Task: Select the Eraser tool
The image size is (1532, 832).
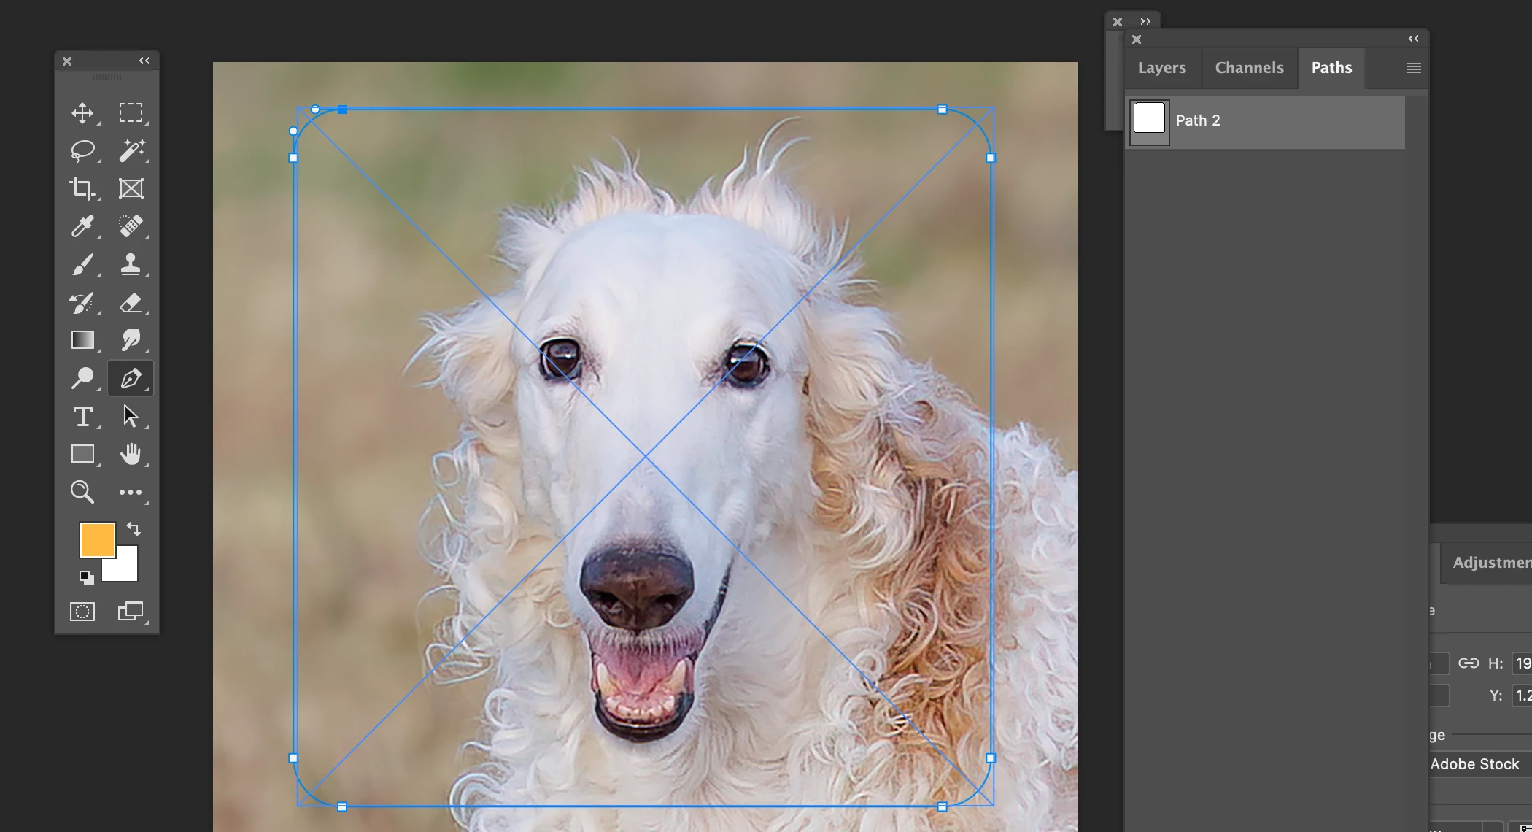Action: tap(131, 303)
